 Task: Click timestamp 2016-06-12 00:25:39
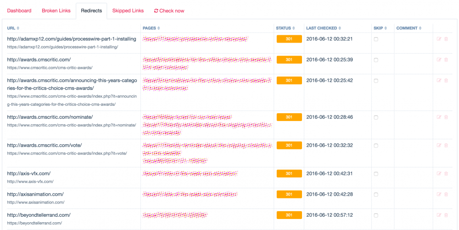329,60
